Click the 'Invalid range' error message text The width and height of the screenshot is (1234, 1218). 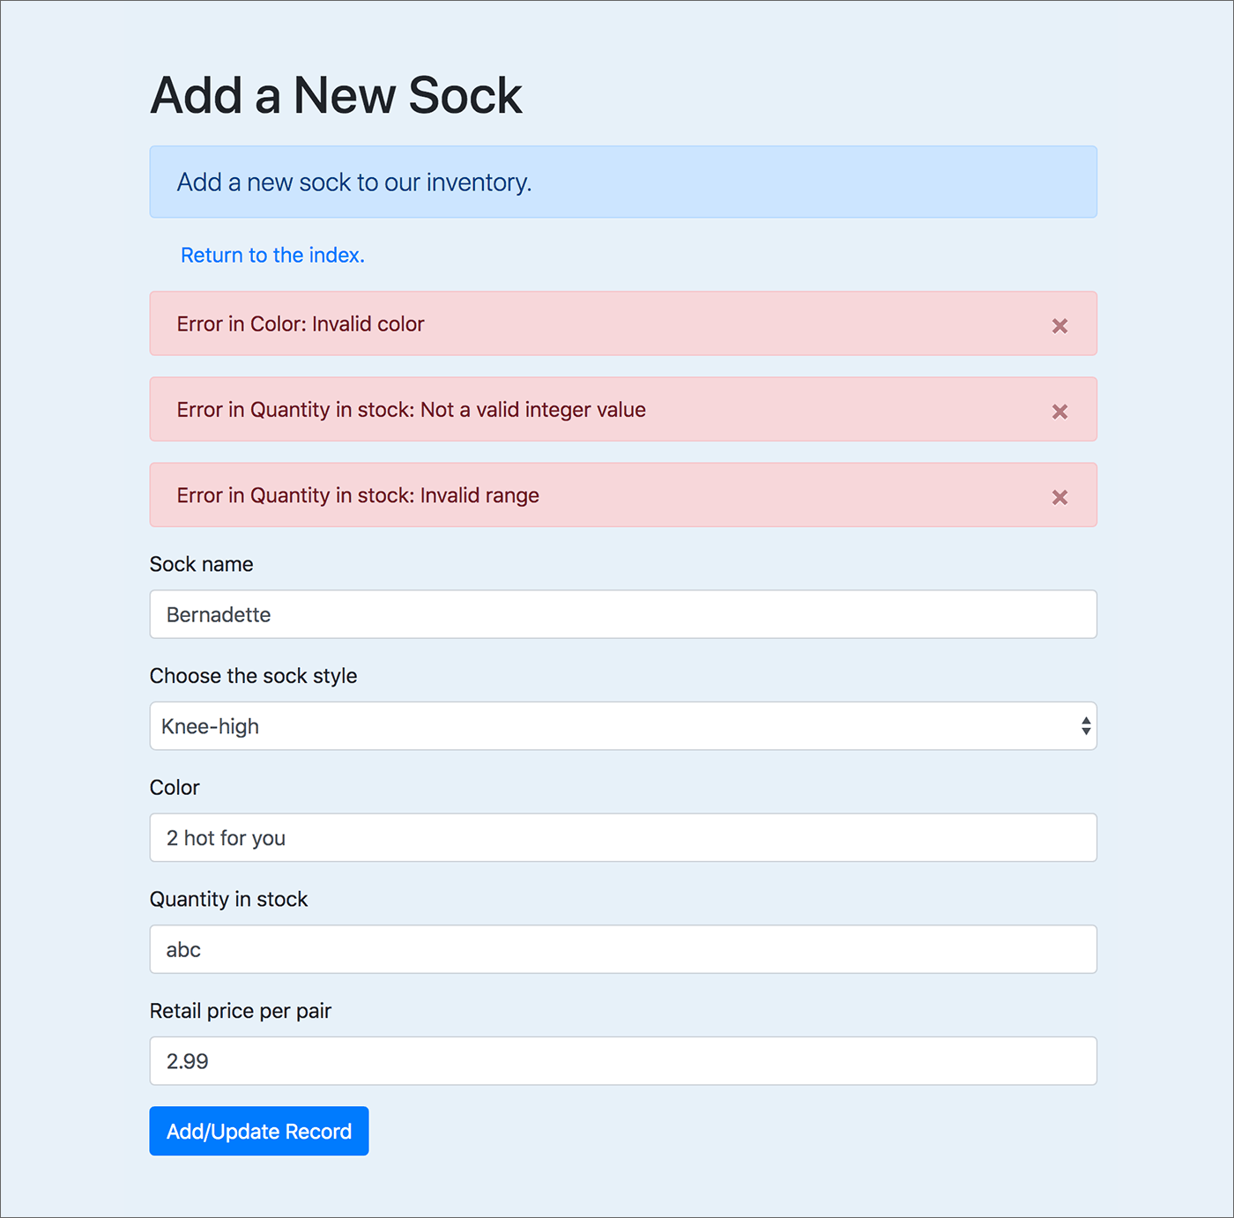[358, 495]
